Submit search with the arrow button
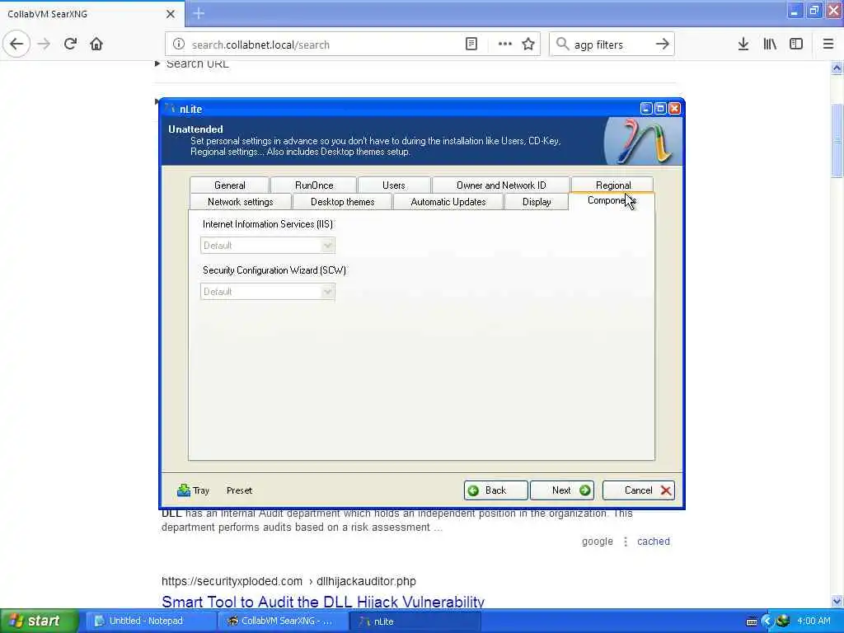The image size is (844, 633). pos(662,45)
